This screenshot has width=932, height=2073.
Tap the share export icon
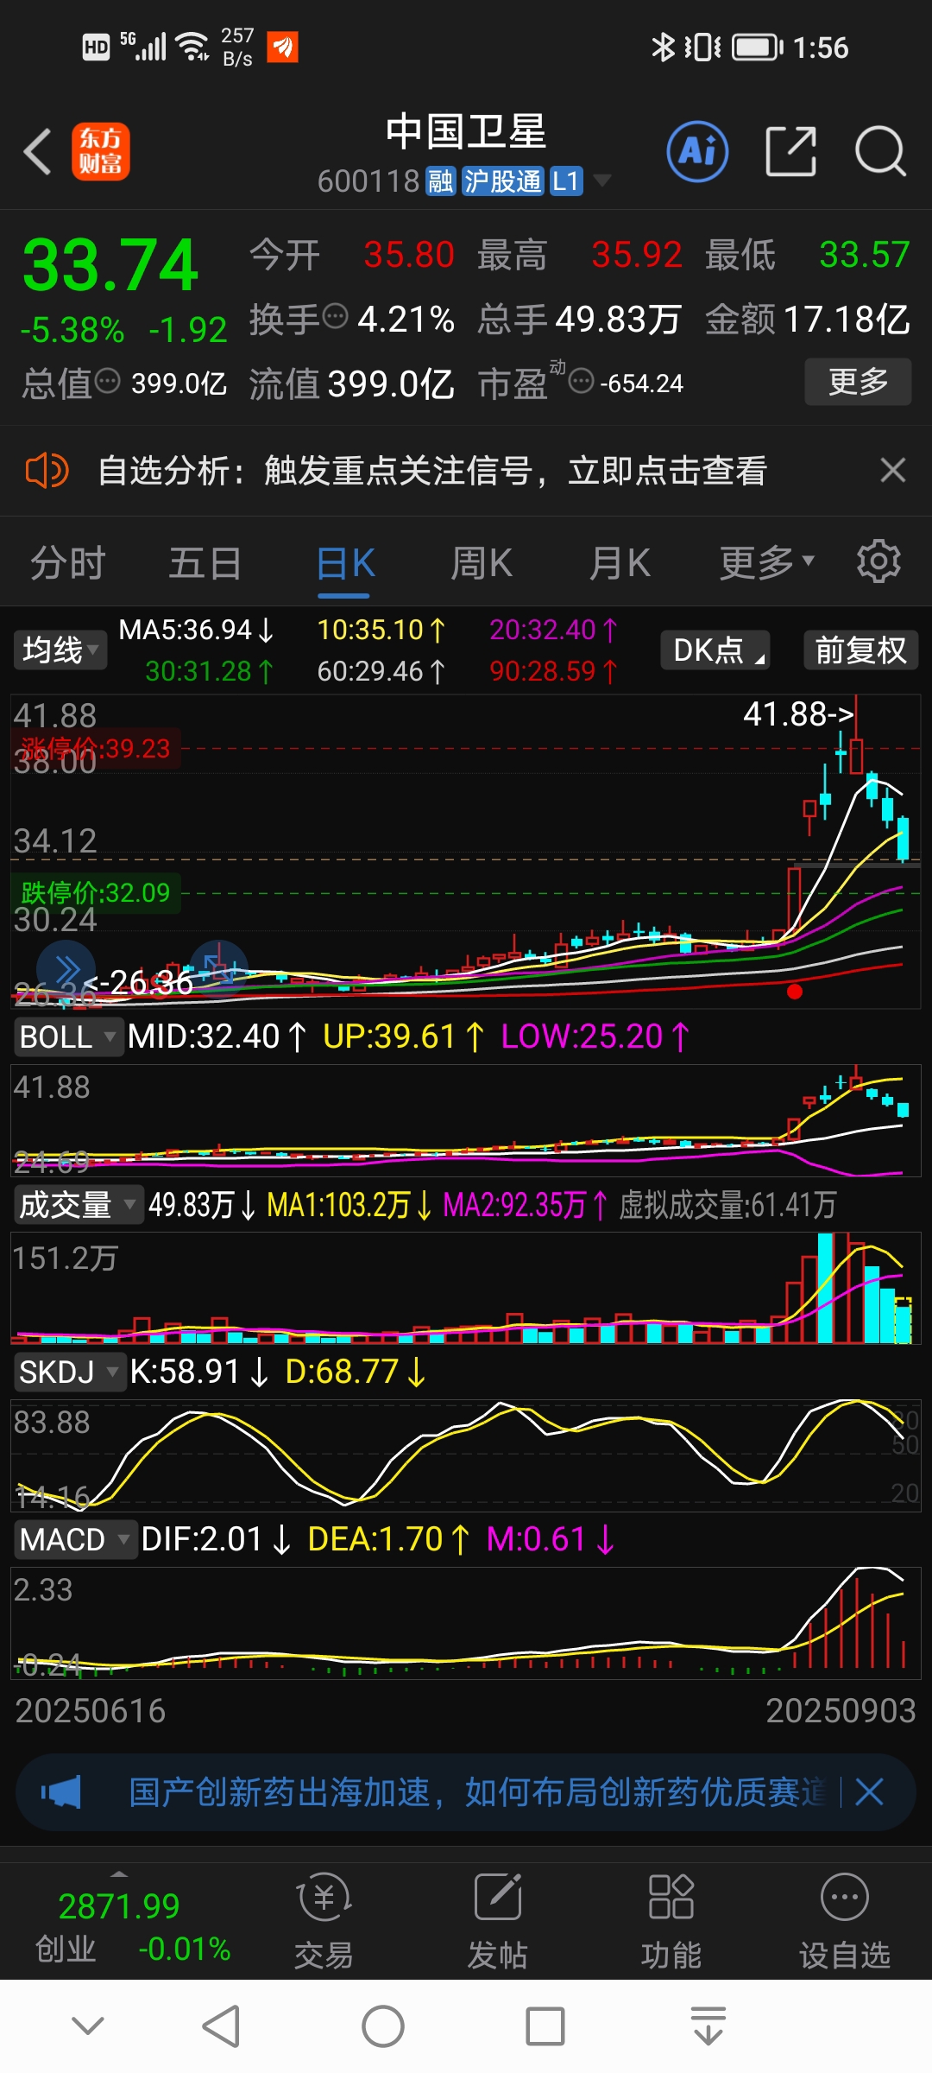pos(790,151)
